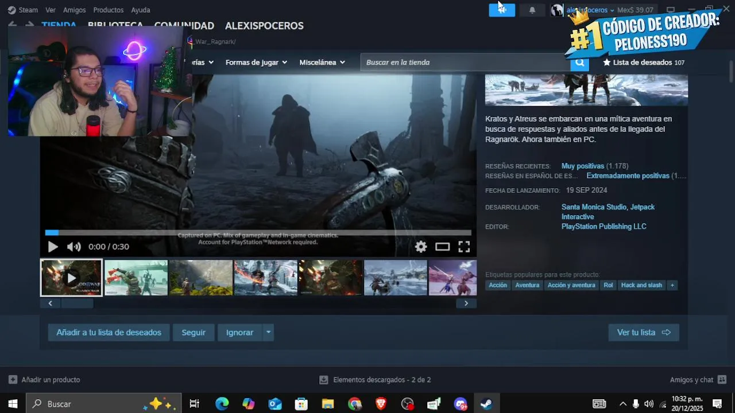735x413 pixels.
Task: Click Añadir un producto plus icon
Action: point(13,380)
